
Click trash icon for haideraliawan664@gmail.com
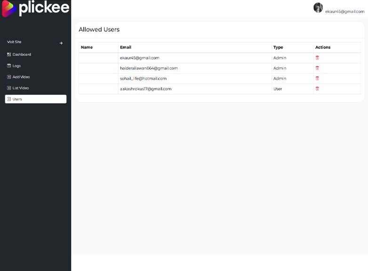(x=317, y=68)
